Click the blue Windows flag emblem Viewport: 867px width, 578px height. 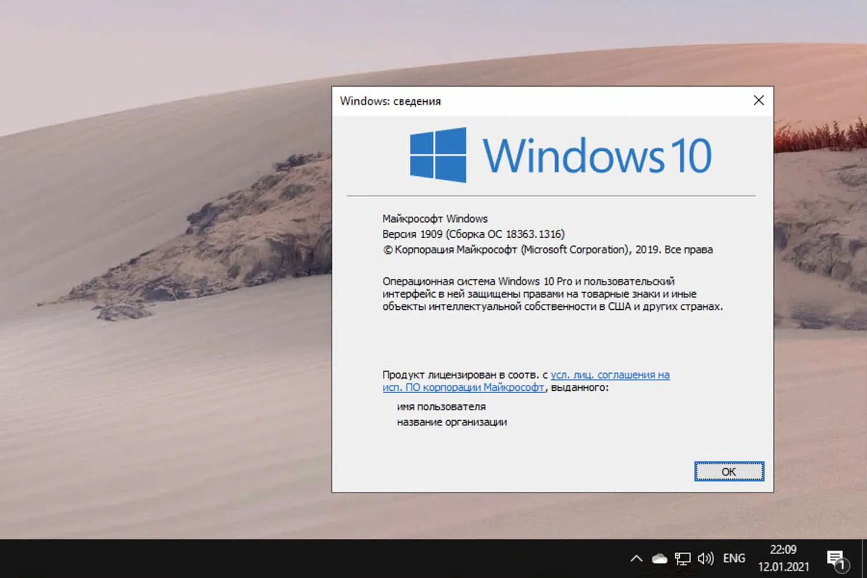pyautogui.click(x=437, y=155)
